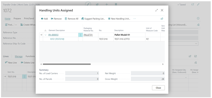Close the Handling Units Assigned dialog with X

pyautogui.click(x=162, y=10)
